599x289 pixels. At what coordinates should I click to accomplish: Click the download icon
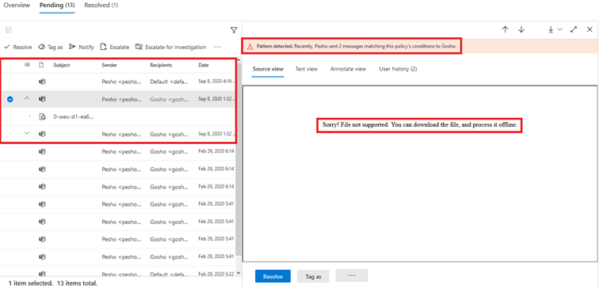pos(551,30)
